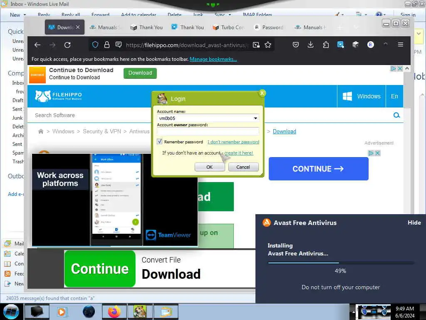Open Windows platform selector on FileHippo
426x320 pixels.
(362, 96)
